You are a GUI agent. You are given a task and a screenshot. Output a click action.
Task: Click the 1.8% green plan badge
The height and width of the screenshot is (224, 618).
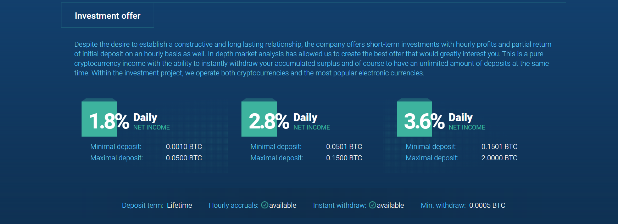point(99,119)
